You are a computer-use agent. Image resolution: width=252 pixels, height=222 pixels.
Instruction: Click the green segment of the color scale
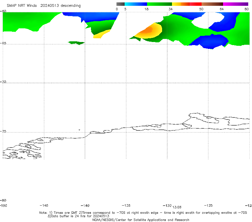point(159,4)
